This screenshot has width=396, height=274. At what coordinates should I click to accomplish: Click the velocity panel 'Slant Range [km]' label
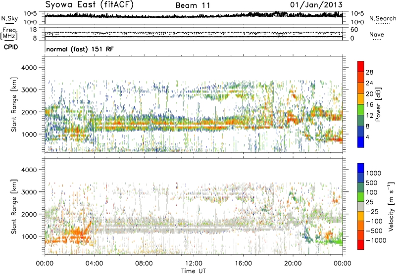(14, 207)
